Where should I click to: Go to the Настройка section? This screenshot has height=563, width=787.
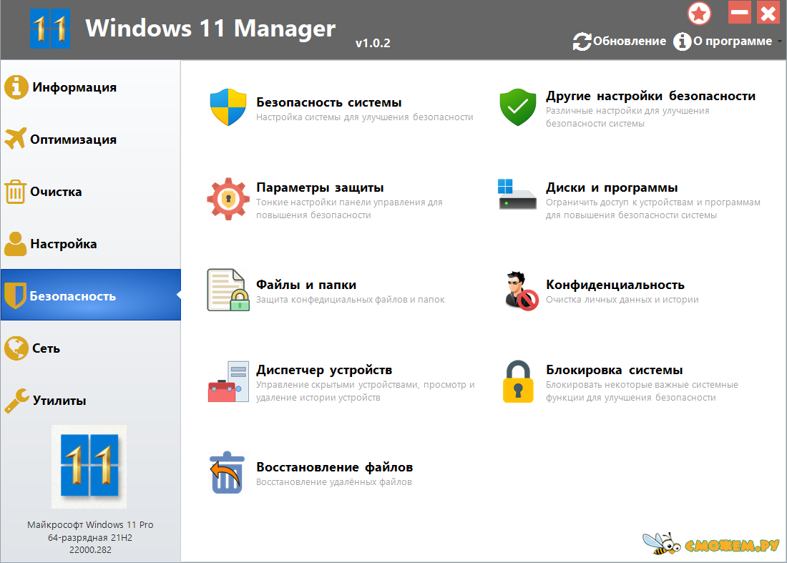tap(90, 244)
